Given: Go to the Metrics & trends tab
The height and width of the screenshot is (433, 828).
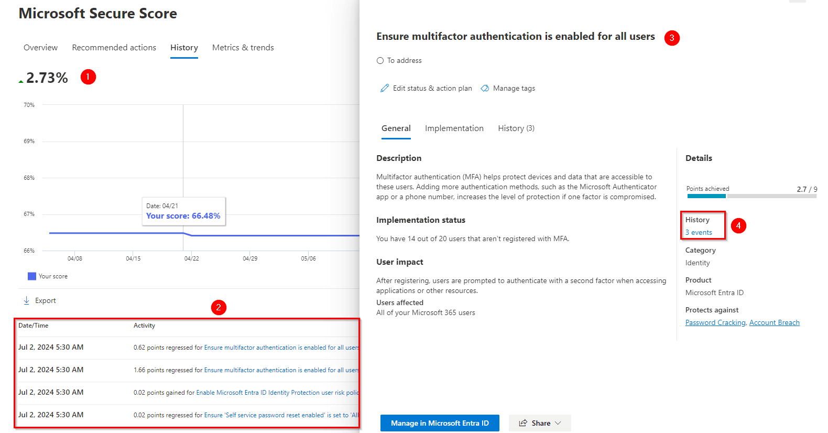Looking at the screenshot, I should [x=243, y=48].
